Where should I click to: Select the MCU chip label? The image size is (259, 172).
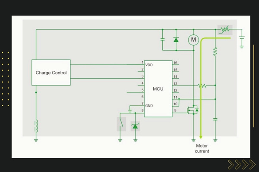(158, 89)
